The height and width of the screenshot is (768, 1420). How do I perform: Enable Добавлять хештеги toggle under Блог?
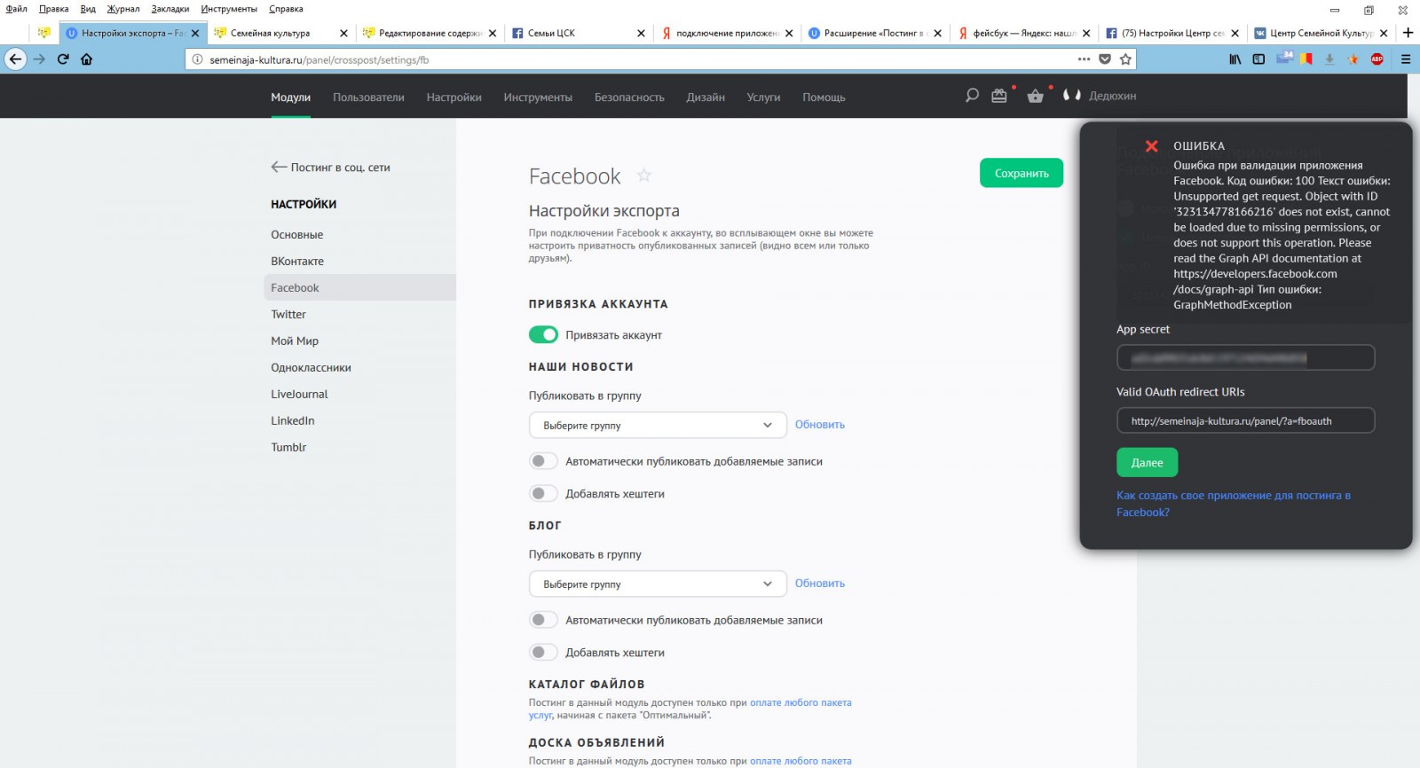point(543,653)
